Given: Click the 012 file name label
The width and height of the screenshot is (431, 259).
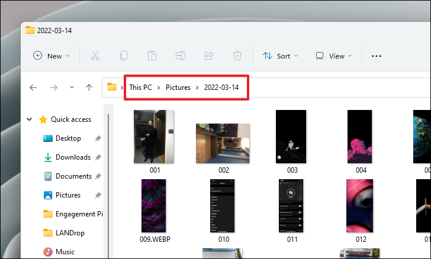Looking at the screenshot, I should click(x=361, y=239).
